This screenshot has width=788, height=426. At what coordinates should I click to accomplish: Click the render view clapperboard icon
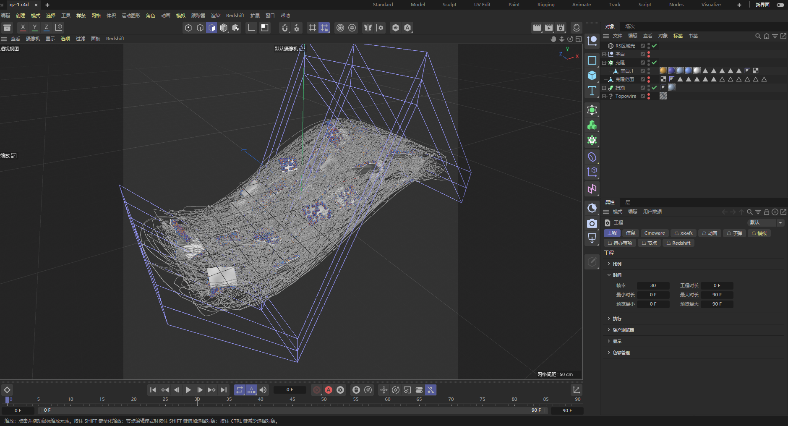(x=537, y=28)
